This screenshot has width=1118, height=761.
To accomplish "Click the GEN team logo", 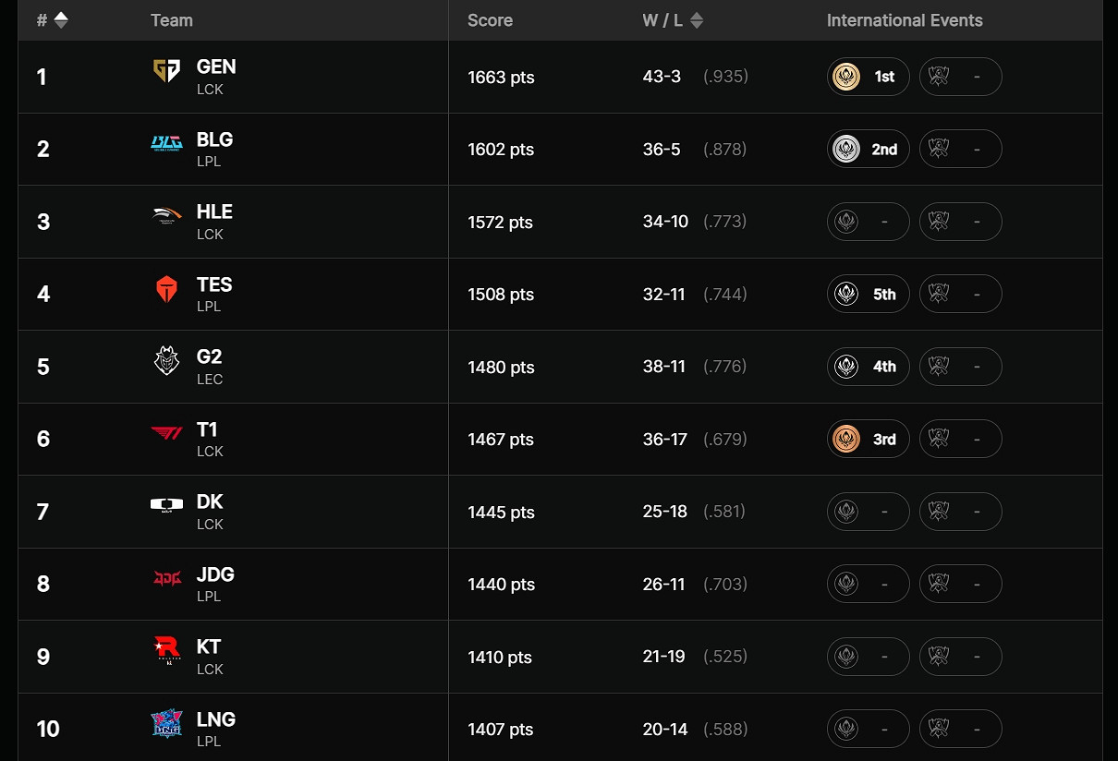I will pos(166,71).
